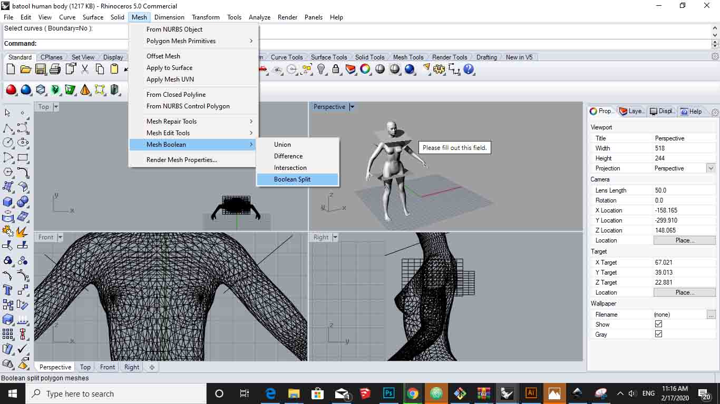Image resolution: width=720 pixels, height=404 pixels.
Task: Open Illustrator from the taskbar
Action: pyautogui.click(x=531, y=393)
